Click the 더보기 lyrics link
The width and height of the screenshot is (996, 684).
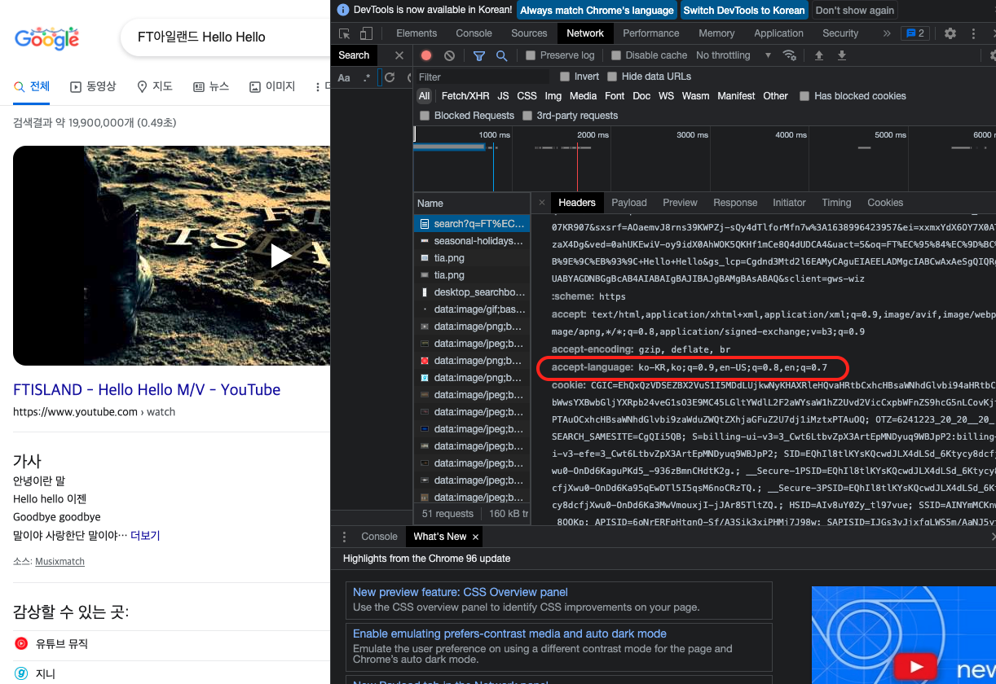145,536
